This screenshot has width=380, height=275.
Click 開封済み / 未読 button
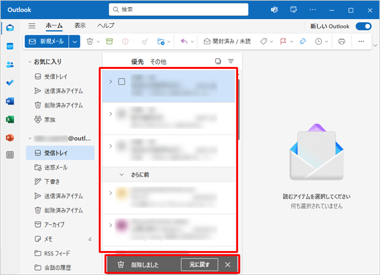[227, 41]
